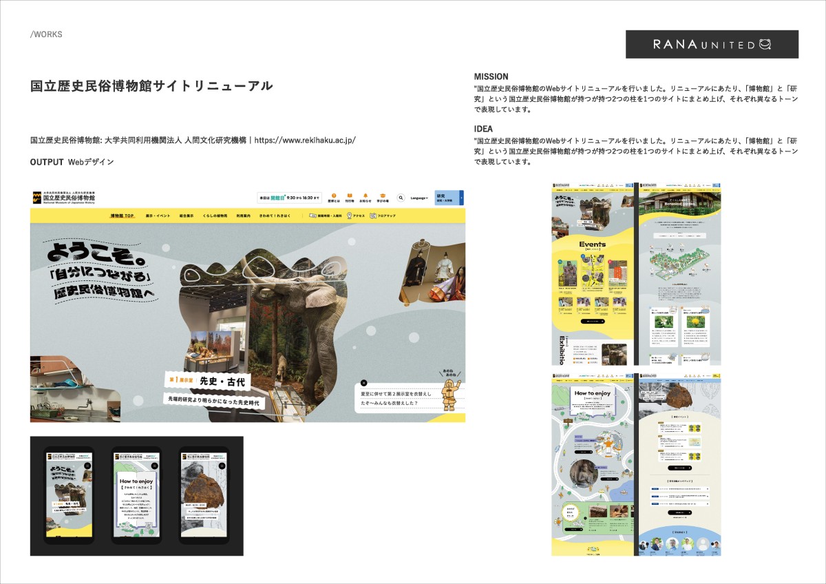Screen dimensions: 826x584
Task: Click the blue 研究 button in the header
Action: tap(449, 198)
